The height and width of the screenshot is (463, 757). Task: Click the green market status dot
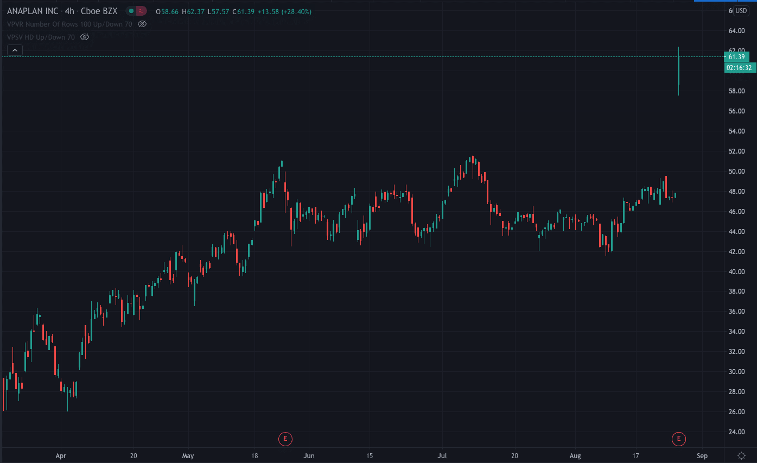click(131, 11)
